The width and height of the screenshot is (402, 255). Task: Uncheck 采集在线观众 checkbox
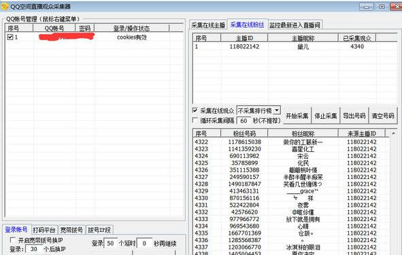coord(195,111)
